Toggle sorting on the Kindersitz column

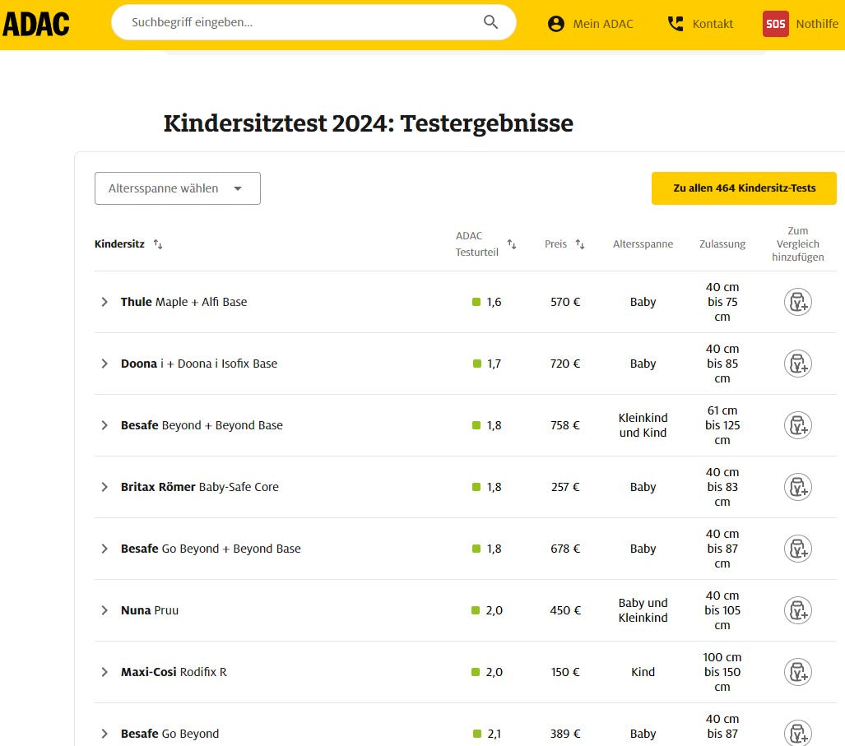pos(156,243)
